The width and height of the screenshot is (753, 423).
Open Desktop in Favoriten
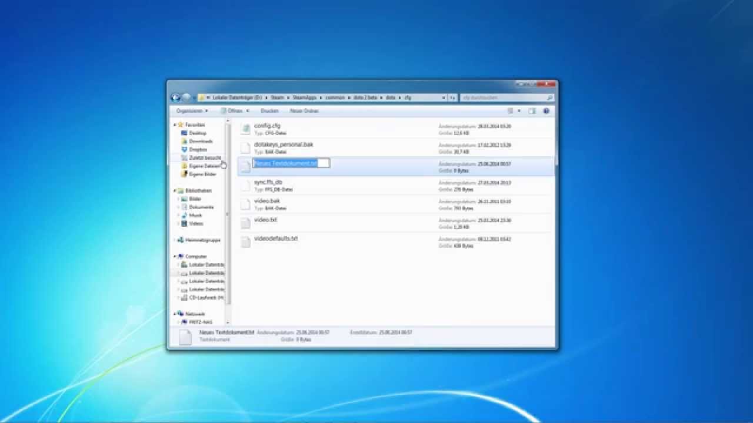(x=198, y=133)
